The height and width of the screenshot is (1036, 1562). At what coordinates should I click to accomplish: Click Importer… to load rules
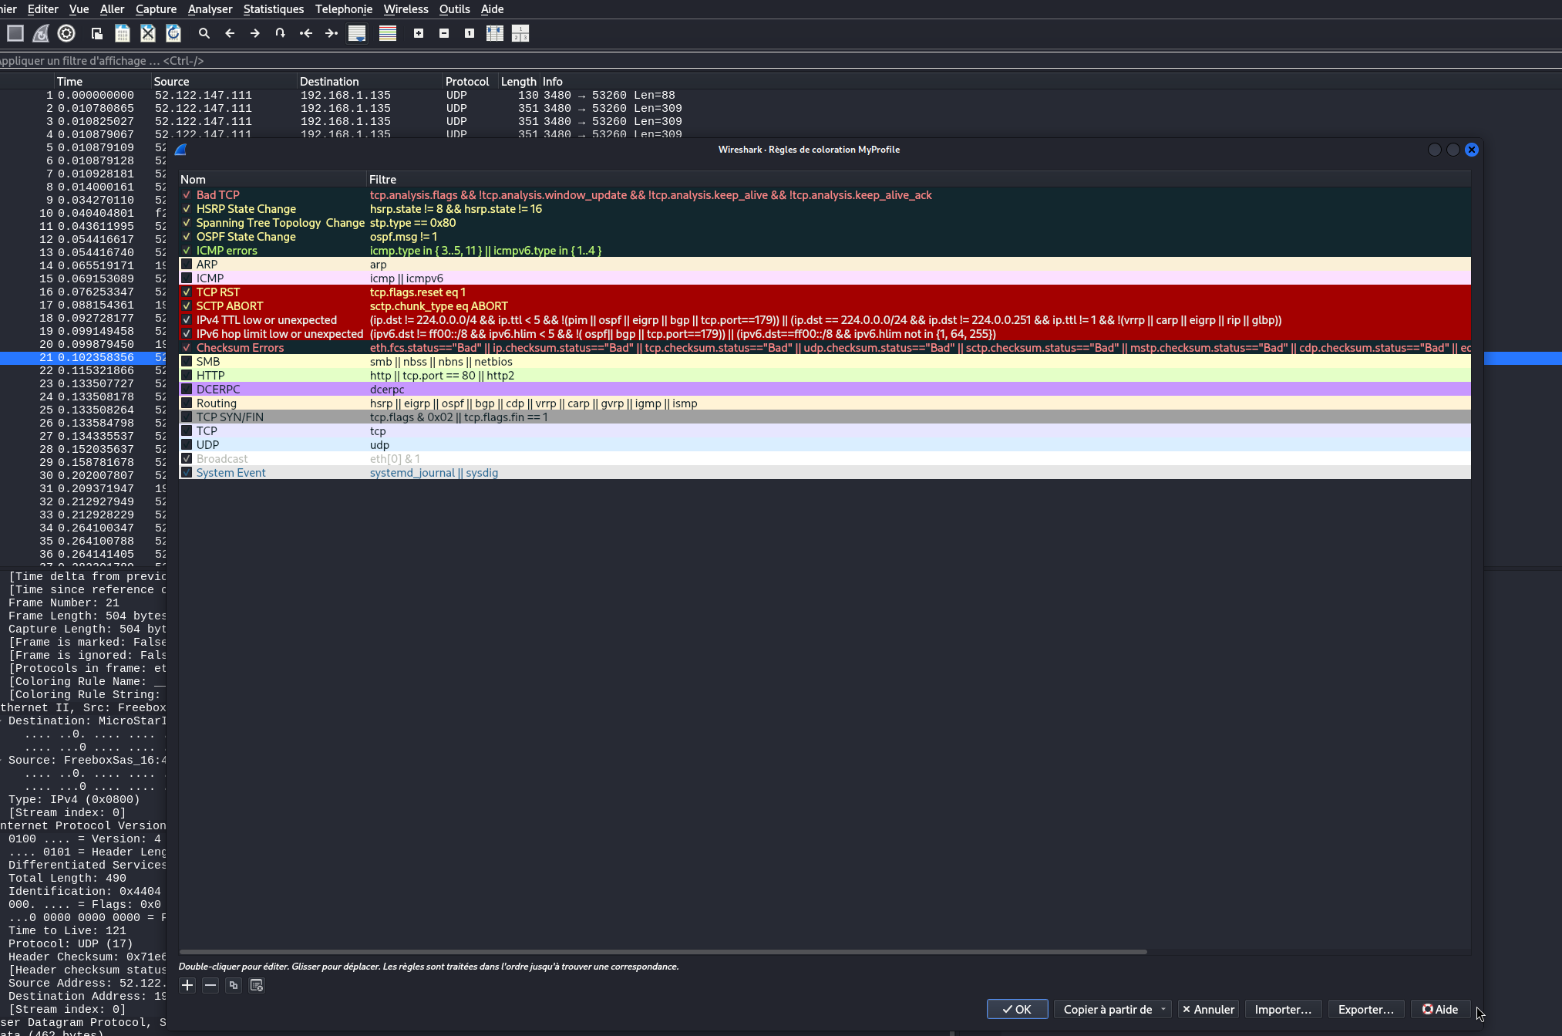click(1283, 1009)
